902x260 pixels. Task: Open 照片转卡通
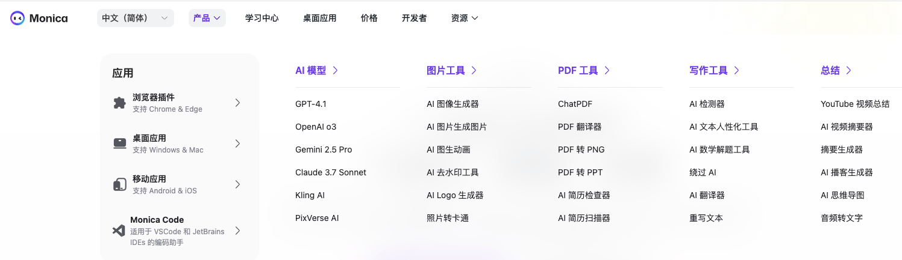click(x=448, y=218)
